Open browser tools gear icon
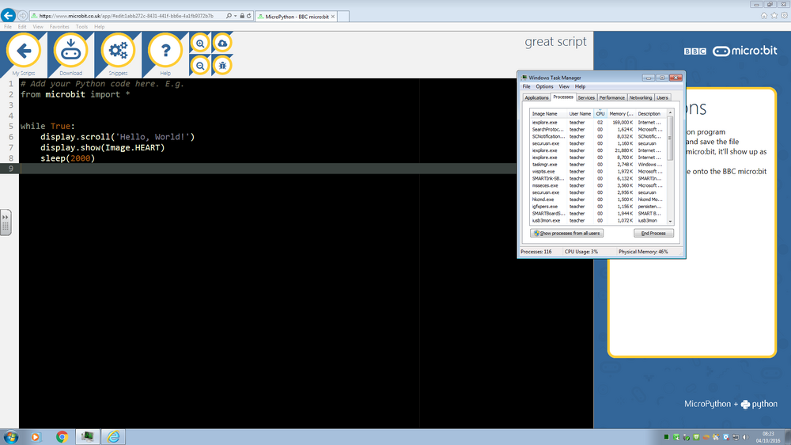The image size is (791, 445). 785,16
